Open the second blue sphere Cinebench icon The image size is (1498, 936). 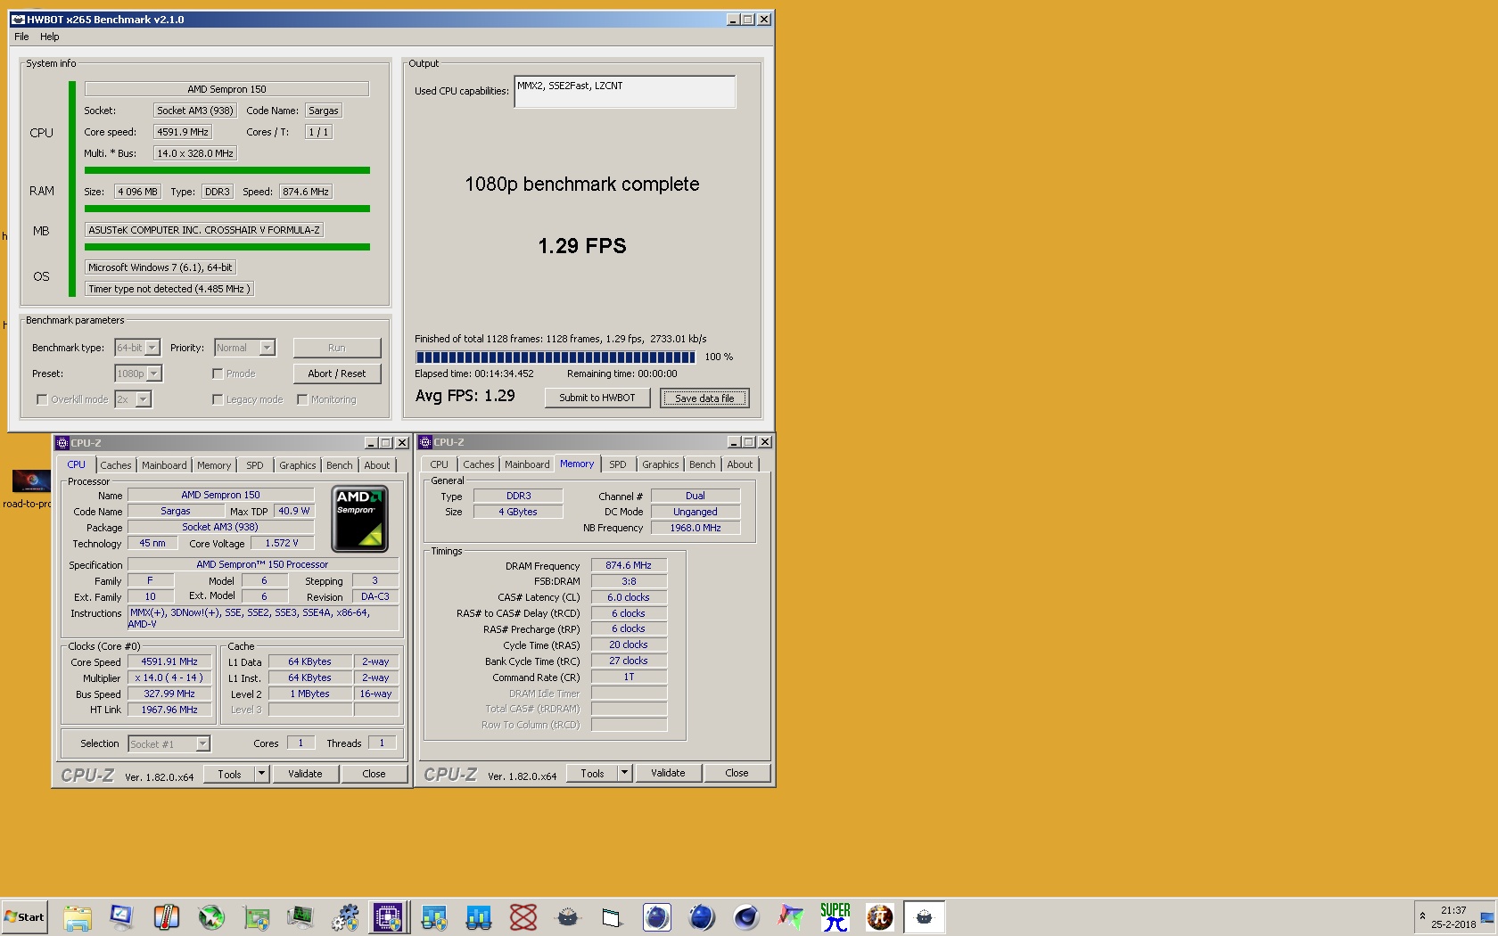(x=702, y=917)
